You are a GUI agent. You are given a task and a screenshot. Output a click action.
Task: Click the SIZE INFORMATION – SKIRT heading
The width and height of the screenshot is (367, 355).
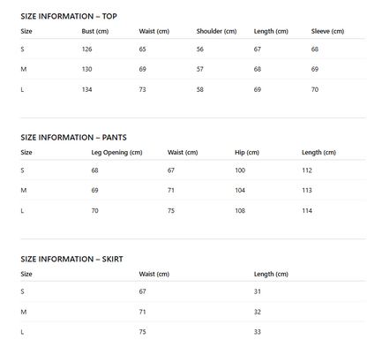pos(71,259)
